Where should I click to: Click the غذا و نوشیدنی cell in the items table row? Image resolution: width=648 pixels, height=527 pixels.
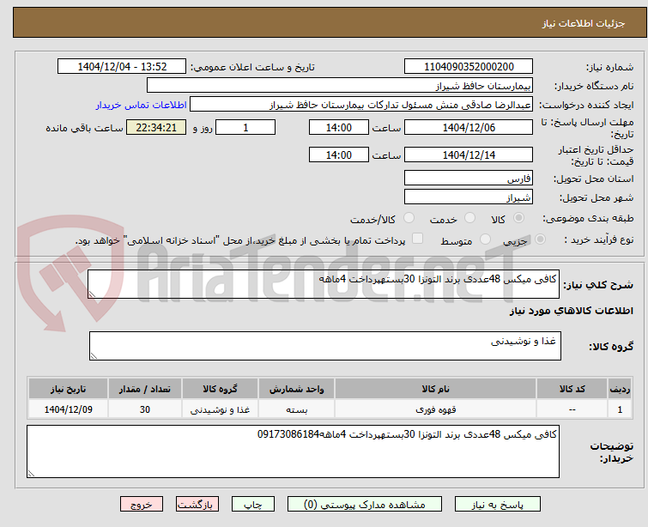point(220,409)
